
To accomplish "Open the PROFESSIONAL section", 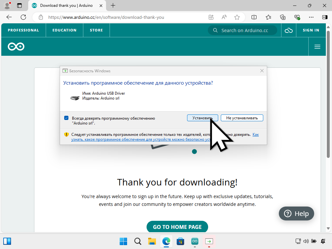I will pyautogui.click(x=23, y=30).
